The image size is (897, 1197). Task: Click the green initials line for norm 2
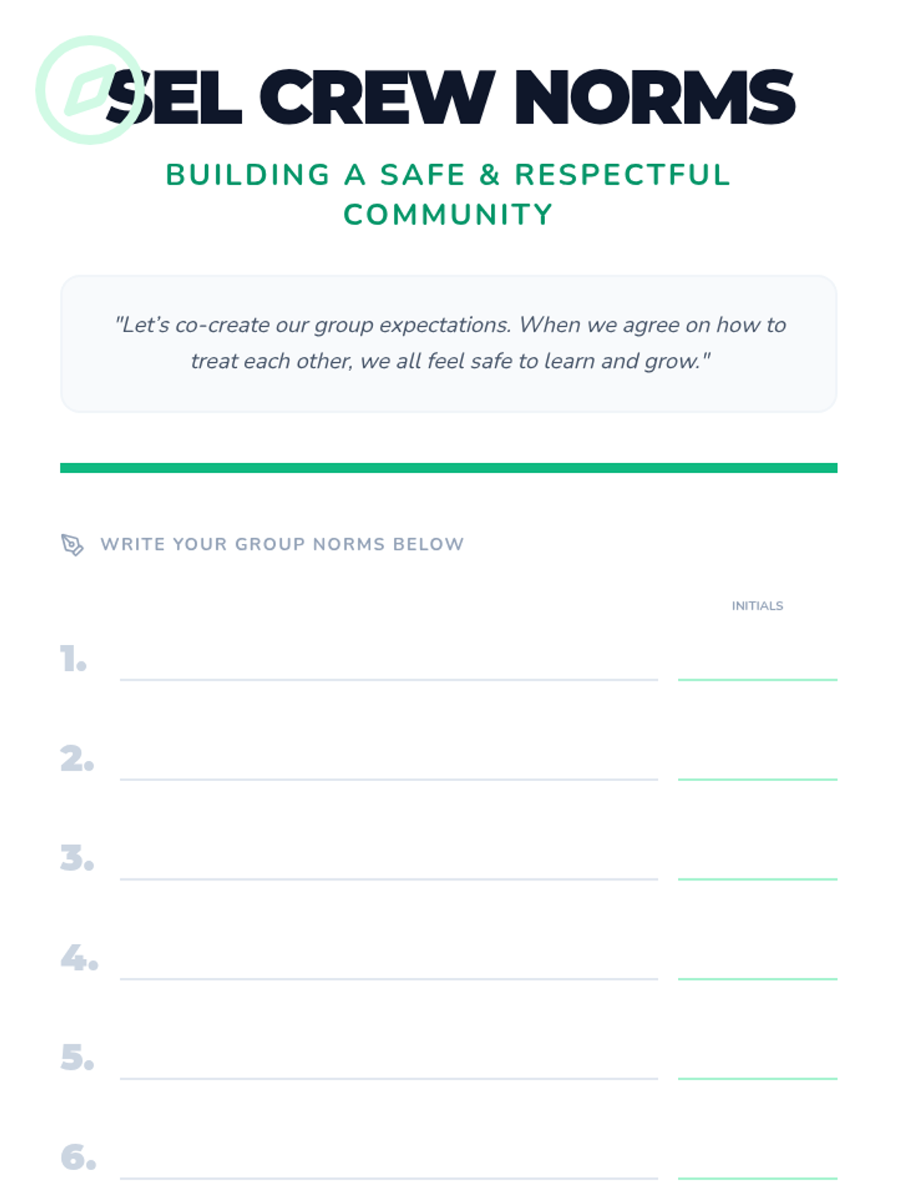[x=757, y=777]
